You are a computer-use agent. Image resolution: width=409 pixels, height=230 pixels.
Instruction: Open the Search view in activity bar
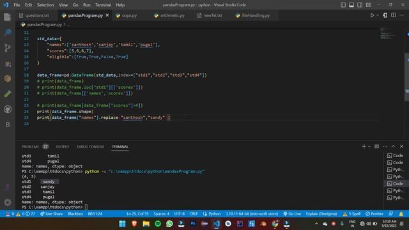(8, 33)
